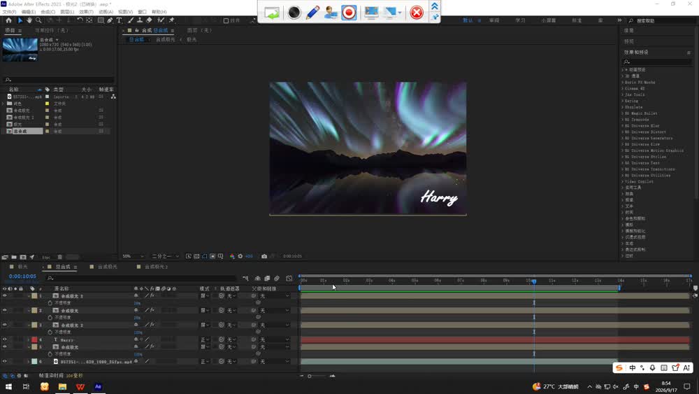Select the Rectangle shape tool
Image resolution: width=699 pixels, height=394 pixels.
pyautogui.click(x=101, y=20)
